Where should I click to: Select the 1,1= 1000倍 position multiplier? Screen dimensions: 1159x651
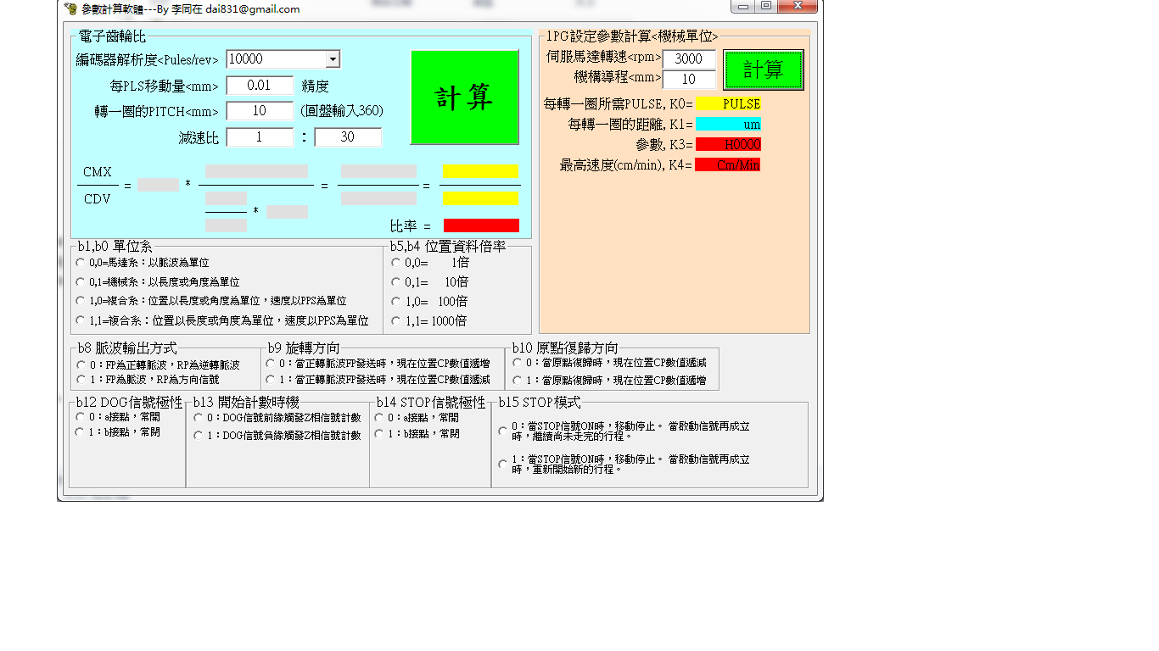coord(396,321)
